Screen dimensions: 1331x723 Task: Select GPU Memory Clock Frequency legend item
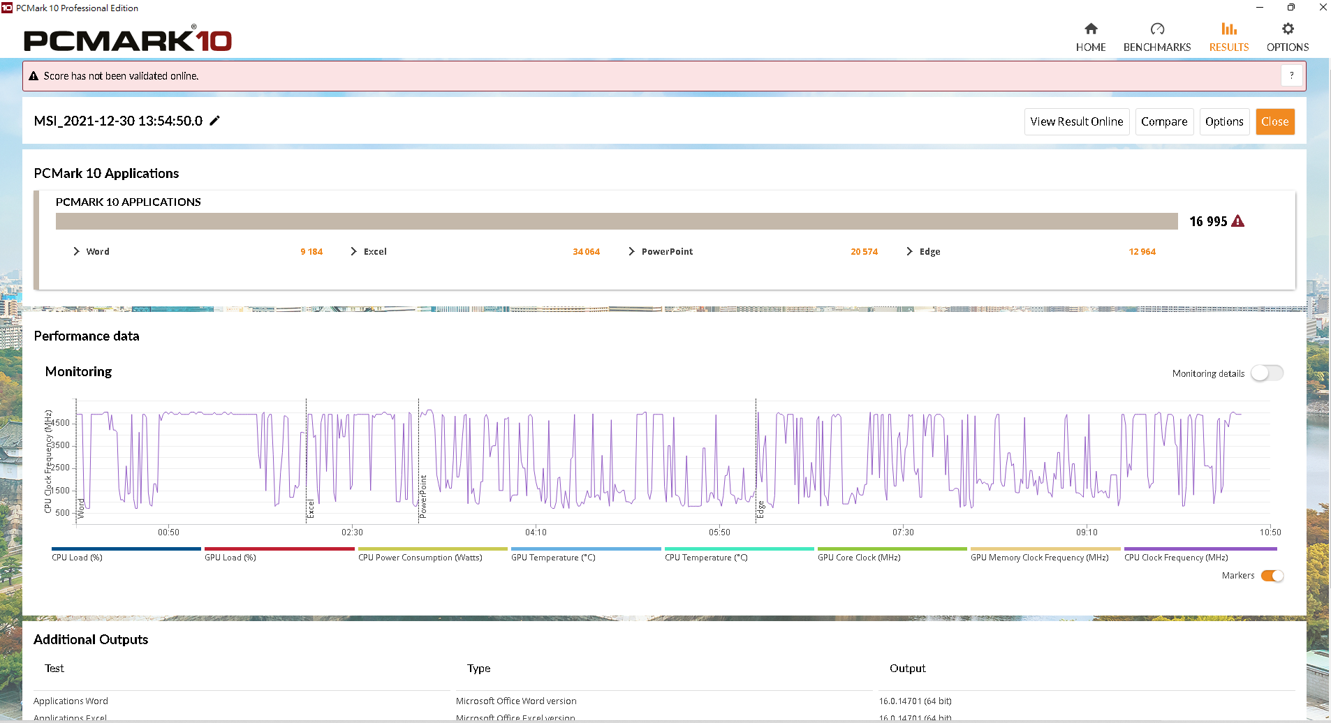(1045, 553)
